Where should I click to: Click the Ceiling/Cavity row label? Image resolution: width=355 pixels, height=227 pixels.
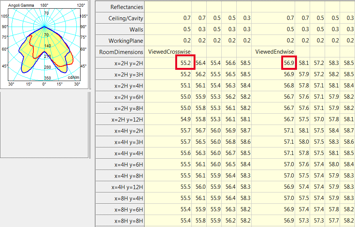[x=125, y=18]
